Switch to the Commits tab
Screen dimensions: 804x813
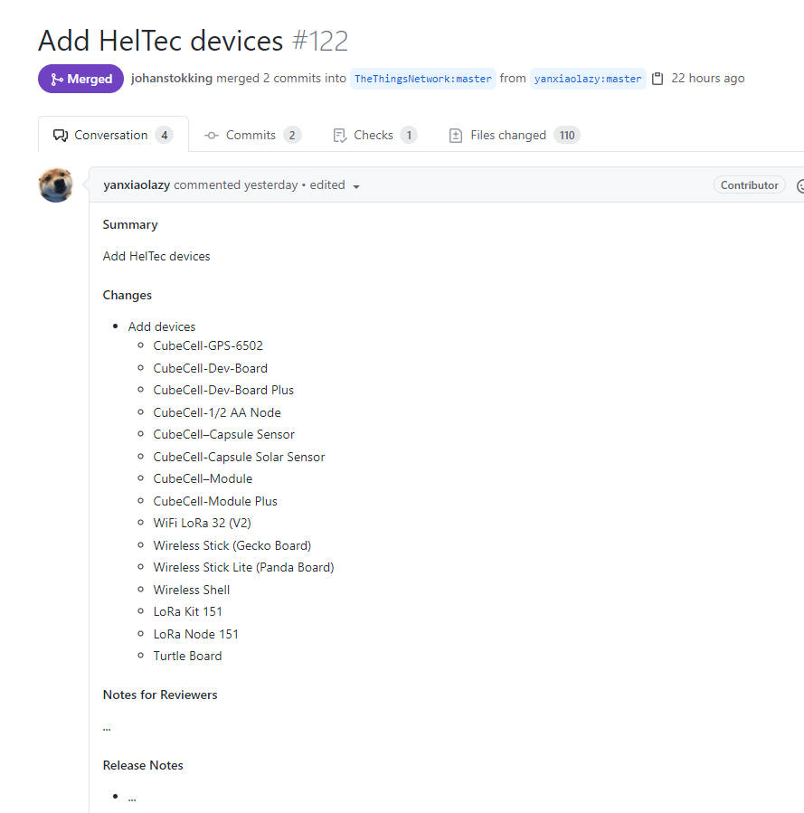252,136
